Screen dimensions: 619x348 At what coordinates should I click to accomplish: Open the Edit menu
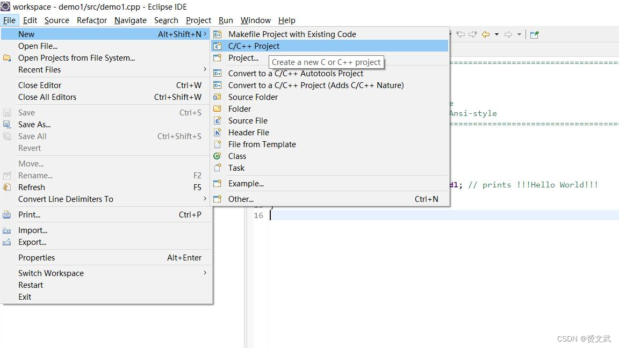[x=30, y=20]
